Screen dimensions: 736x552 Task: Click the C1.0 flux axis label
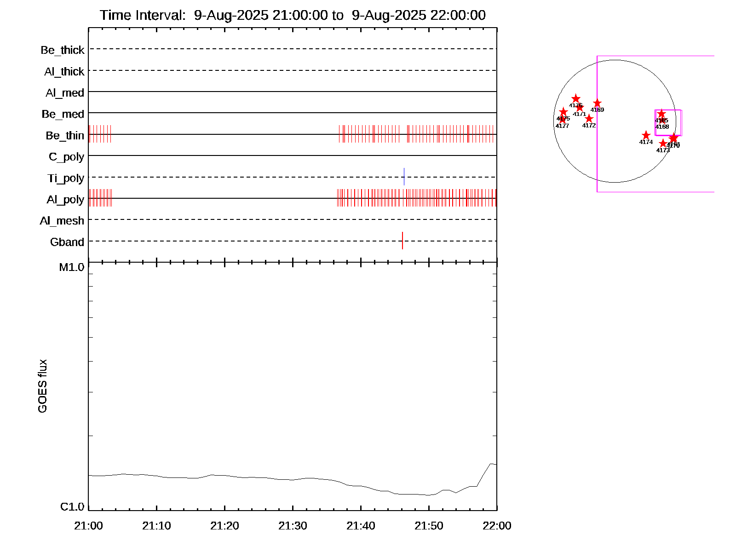click(x=72, y=507)
